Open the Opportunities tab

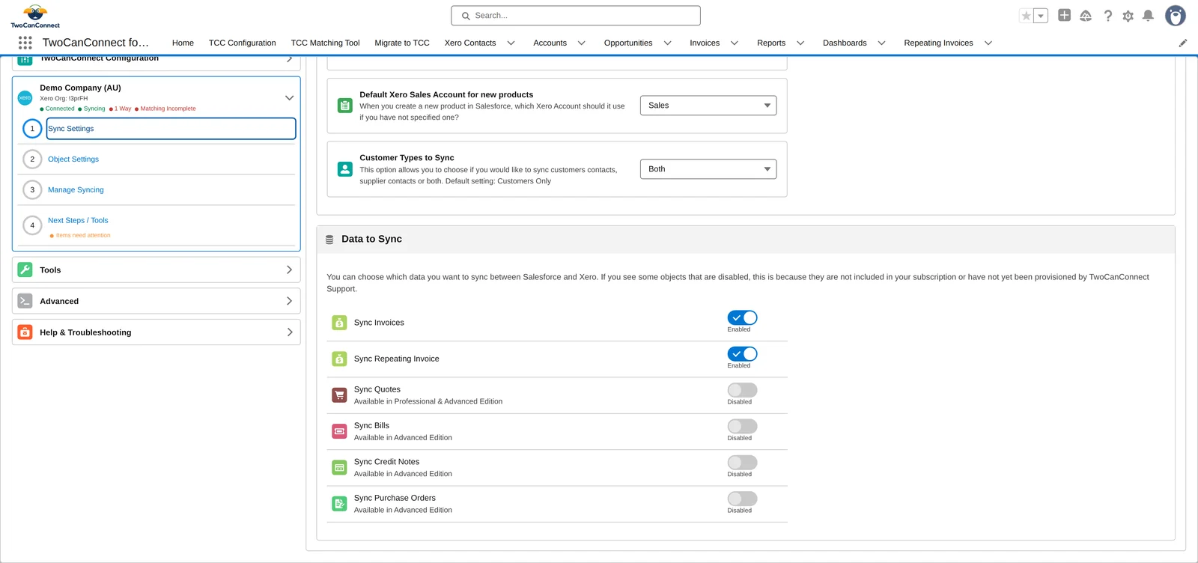(x=628, y=43)
